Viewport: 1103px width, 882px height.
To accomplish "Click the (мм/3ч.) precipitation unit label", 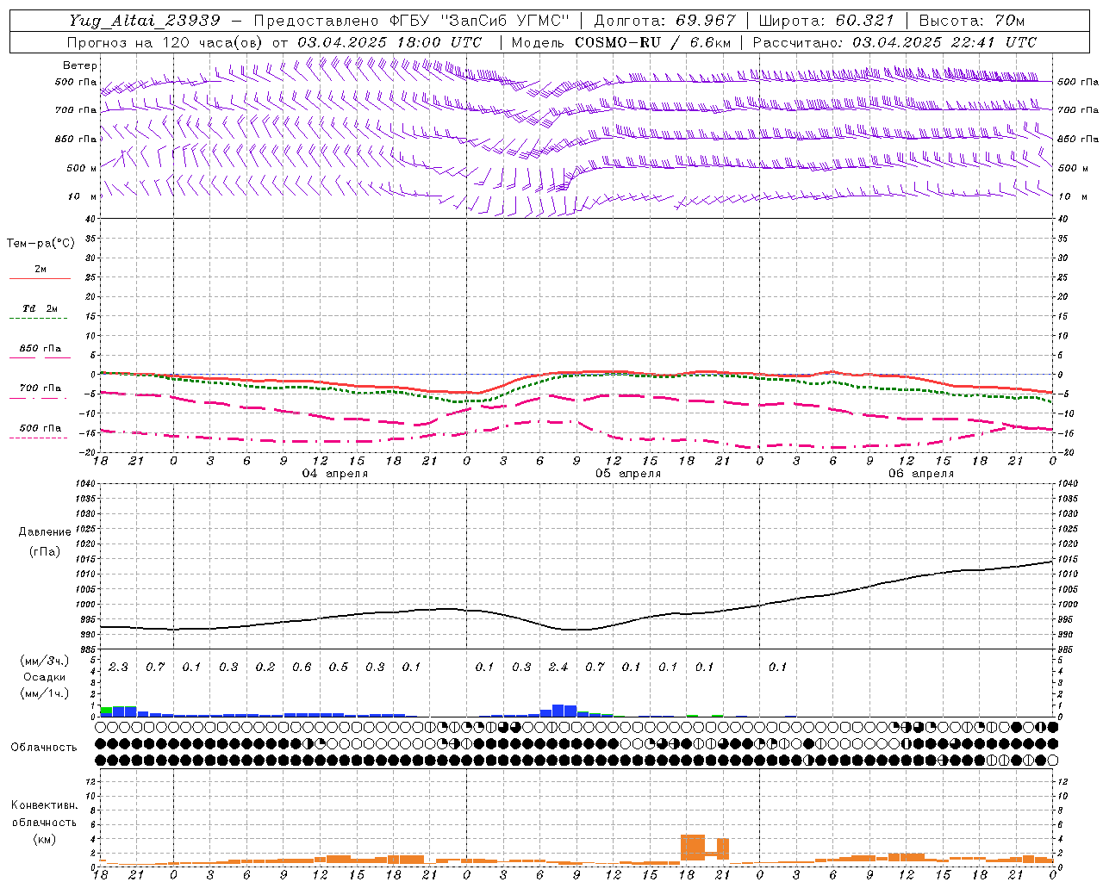I will (x=45, y=661).
